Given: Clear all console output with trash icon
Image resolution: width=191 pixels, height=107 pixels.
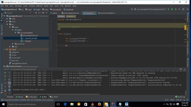Looking at the screenshot, I should (9, 90).
